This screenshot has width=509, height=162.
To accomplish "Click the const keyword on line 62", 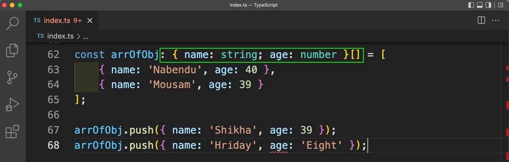I will pos(90,55).
